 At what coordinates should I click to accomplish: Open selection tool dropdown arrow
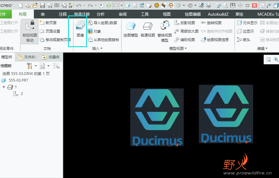coord(122,5)
